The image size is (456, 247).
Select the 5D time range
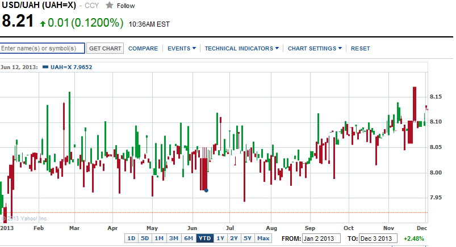(145, 239)
